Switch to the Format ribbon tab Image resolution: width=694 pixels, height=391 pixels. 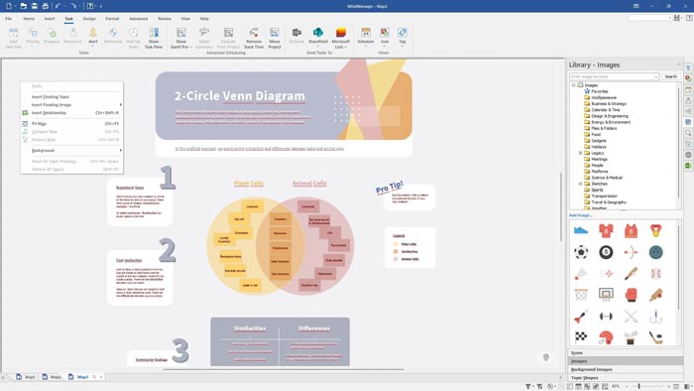pyautogui.click(x=112, y=19)
